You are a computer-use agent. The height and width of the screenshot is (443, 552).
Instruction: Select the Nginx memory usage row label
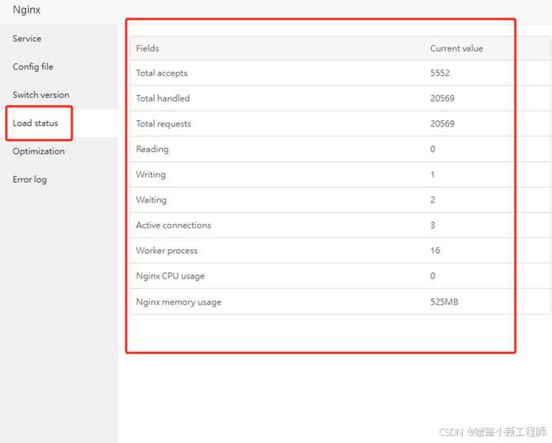coord(179,302)
